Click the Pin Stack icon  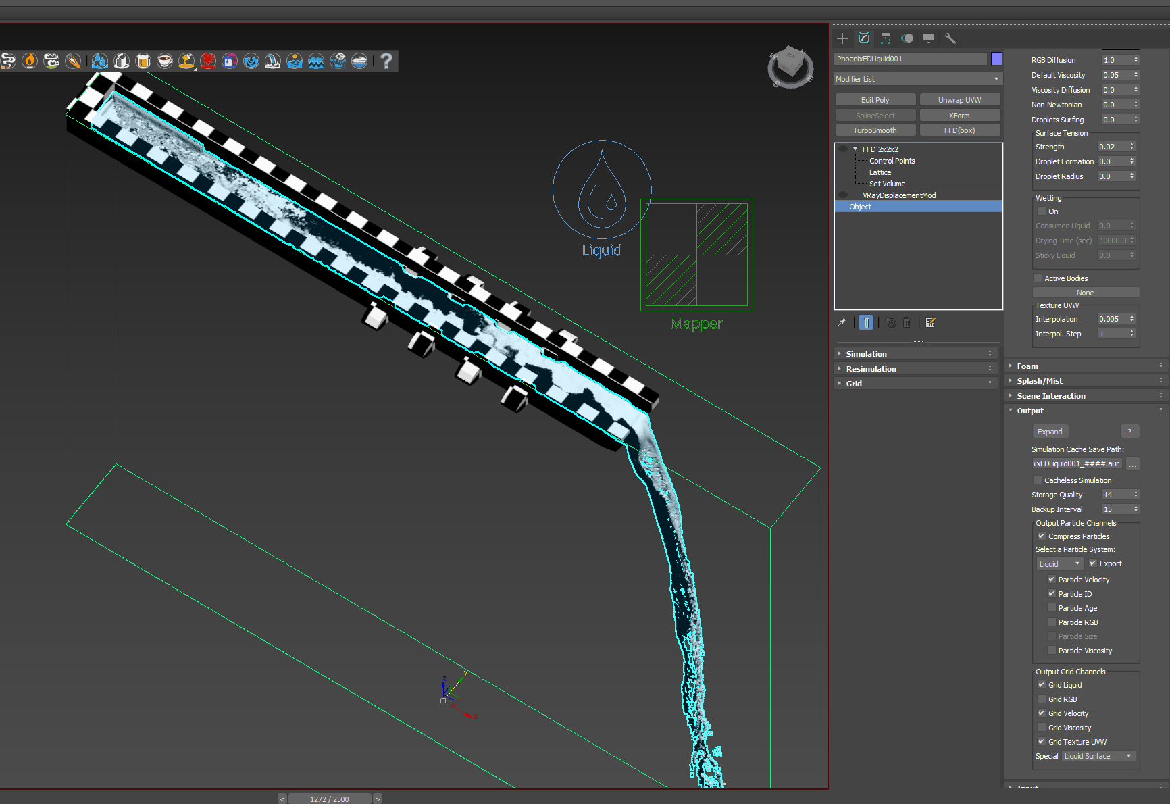(x=842, y=322)
